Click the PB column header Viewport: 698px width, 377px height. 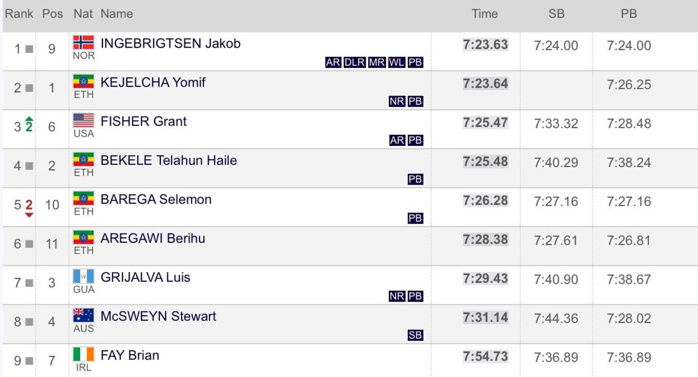629,14
